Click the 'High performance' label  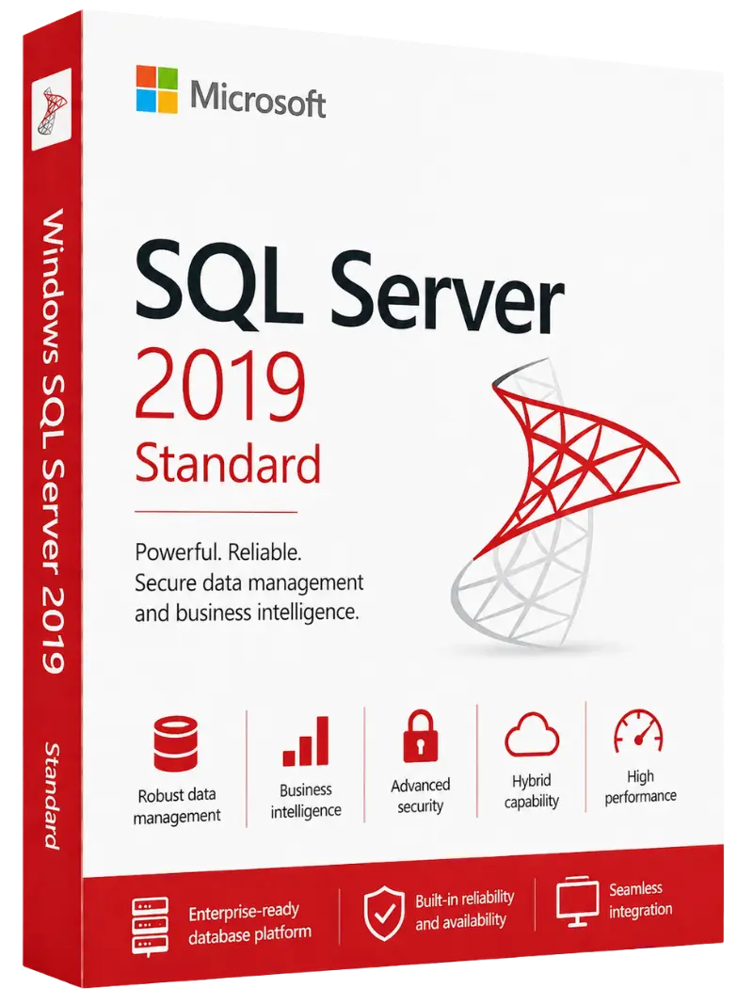[640, 787]
